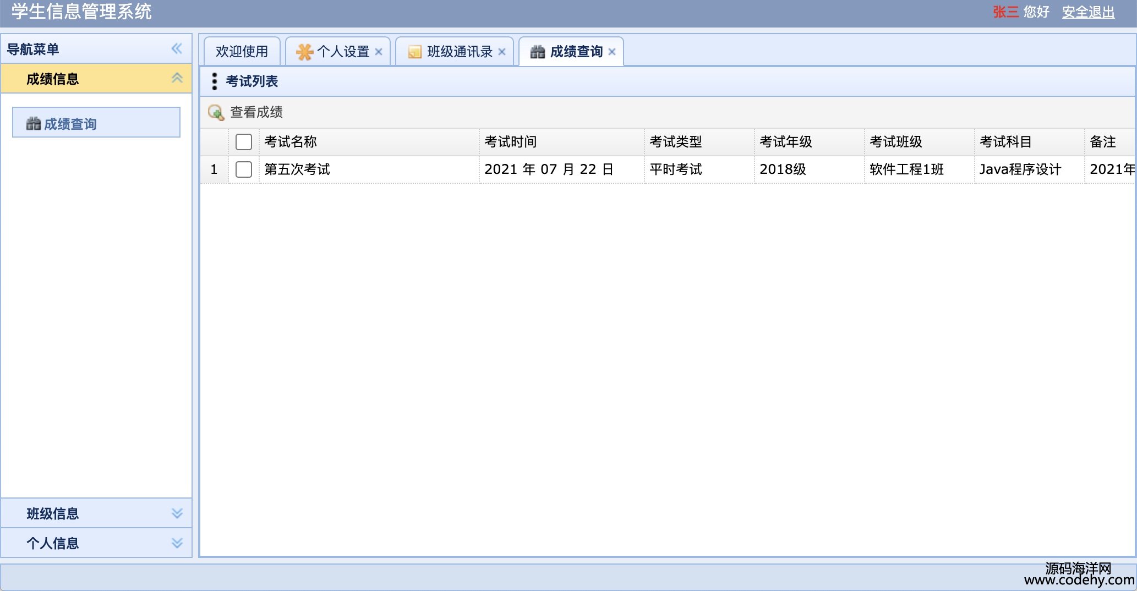Click the 2018级 grade cell
The image size is (1137, 591).
[810, 169]
